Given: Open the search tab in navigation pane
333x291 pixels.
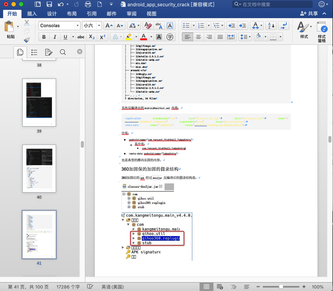Looking at the screenshot, I should 63,52.
